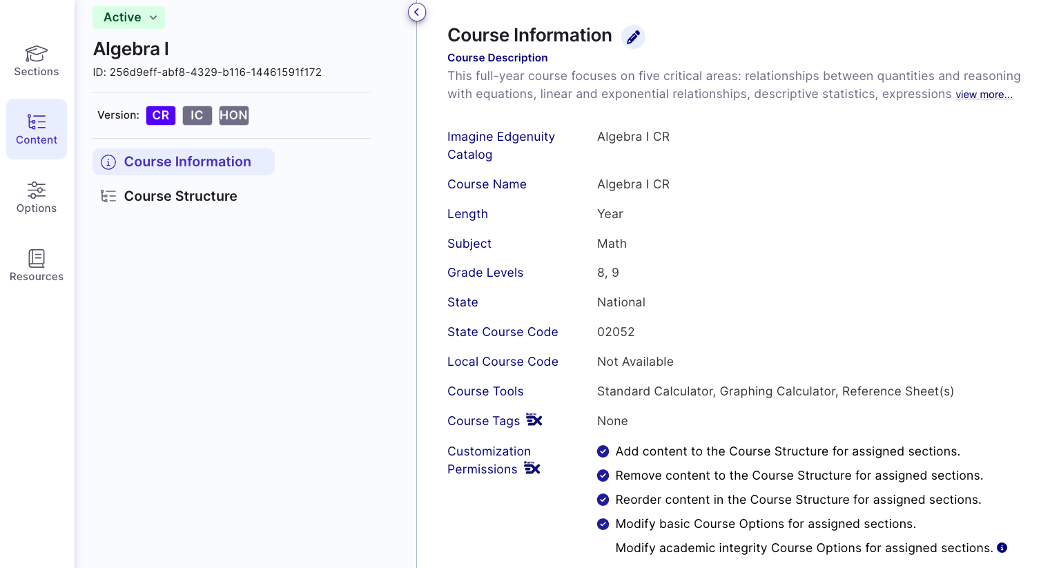The image size is (1050, 568).
Task: Open the Options sliders icon
Action: [37, 190]
